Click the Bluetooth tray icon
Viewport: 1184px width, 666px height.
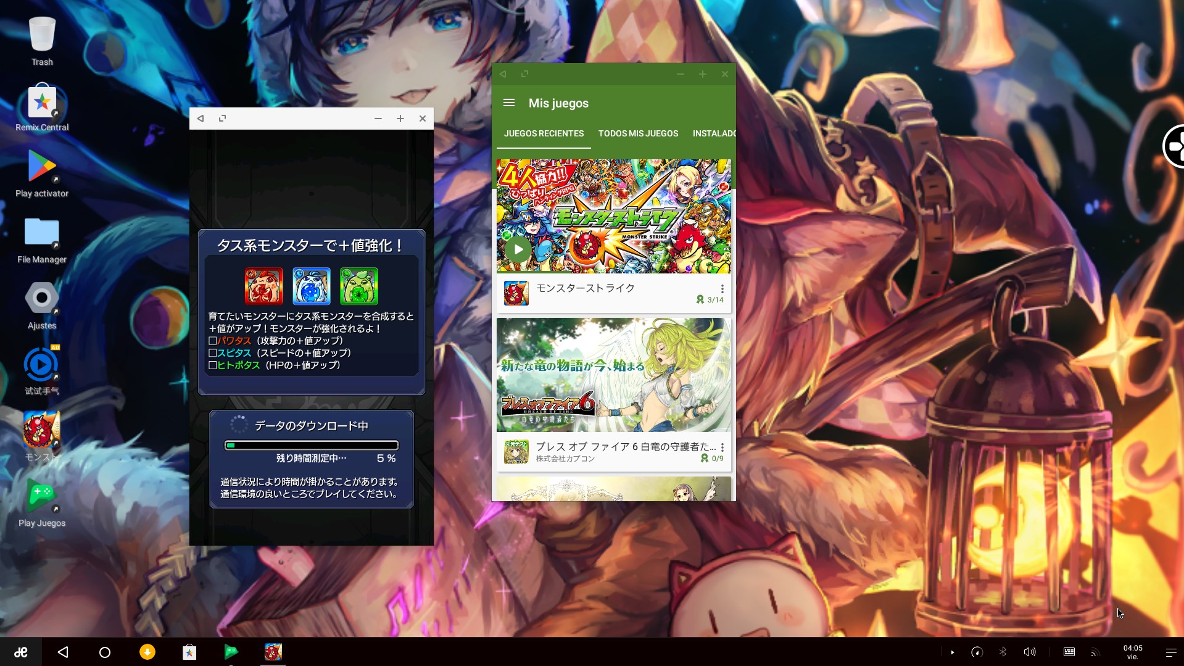click(x=1003, y=652)
